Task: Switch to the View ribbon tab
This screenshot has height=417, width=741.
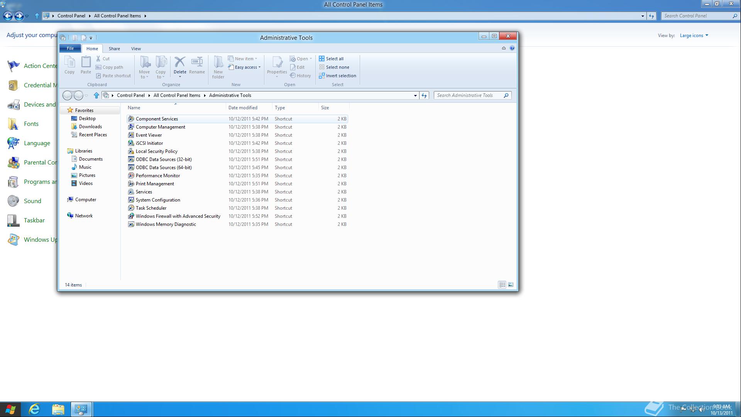Action: point(136,49)
